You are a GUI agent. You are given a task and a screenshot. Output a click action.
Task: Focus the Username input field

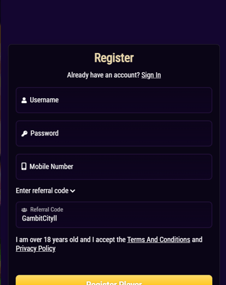(114, 100)
